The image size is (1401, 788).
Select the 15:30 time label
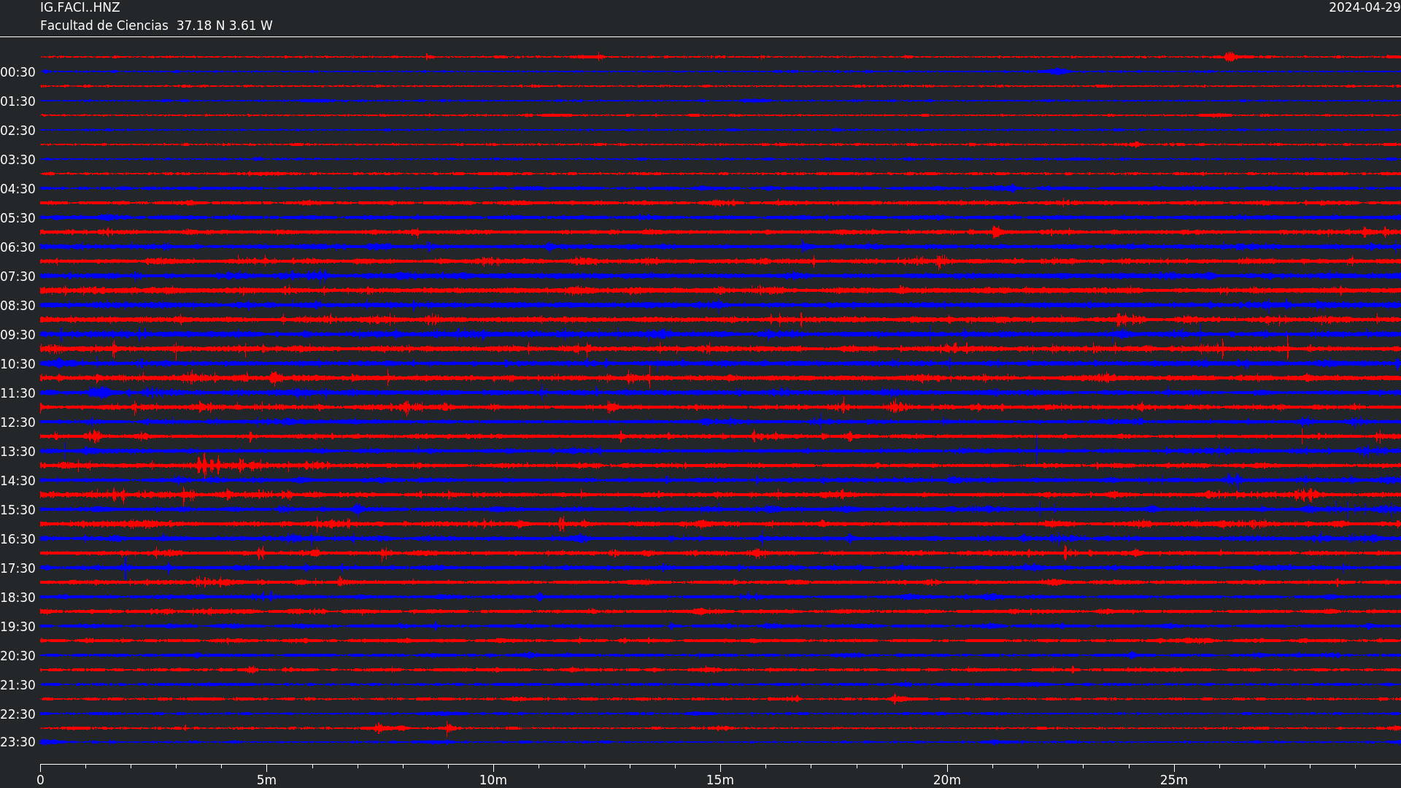click(x=18, y=510)
